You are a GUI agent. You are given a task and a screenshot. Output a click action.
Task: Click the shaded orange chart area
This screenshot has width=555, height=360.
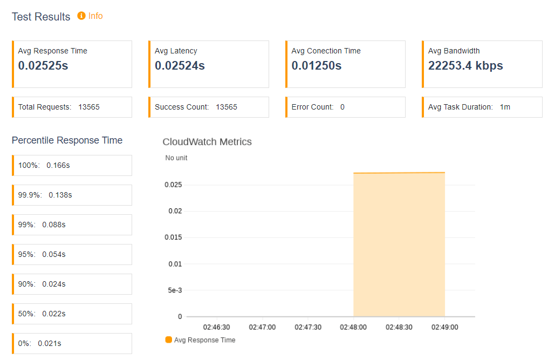[399, 244]
